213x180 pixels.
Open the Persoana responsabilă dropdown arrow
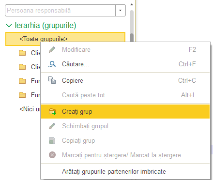coord(121,11)
